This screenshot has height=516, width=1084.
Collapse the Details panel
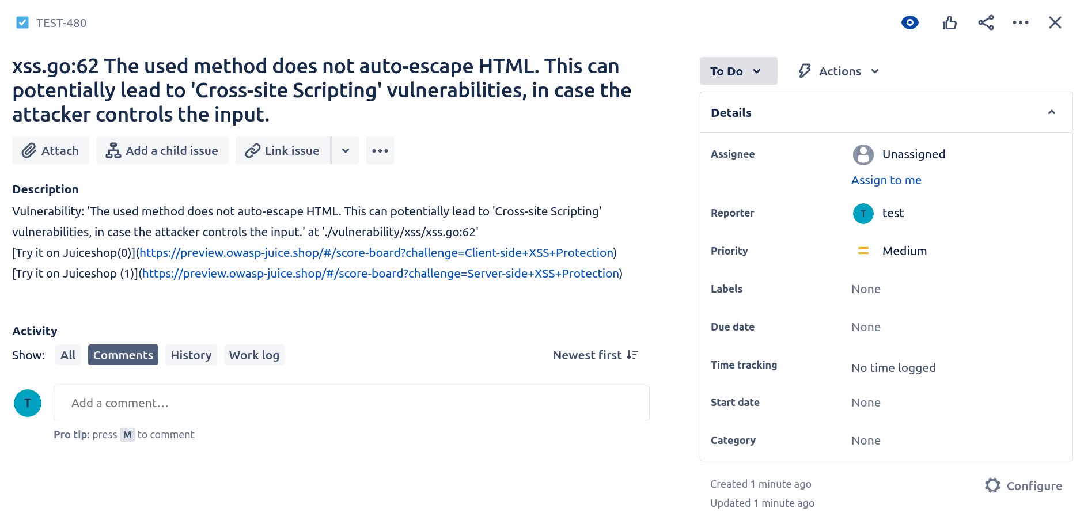[1051, 113]
